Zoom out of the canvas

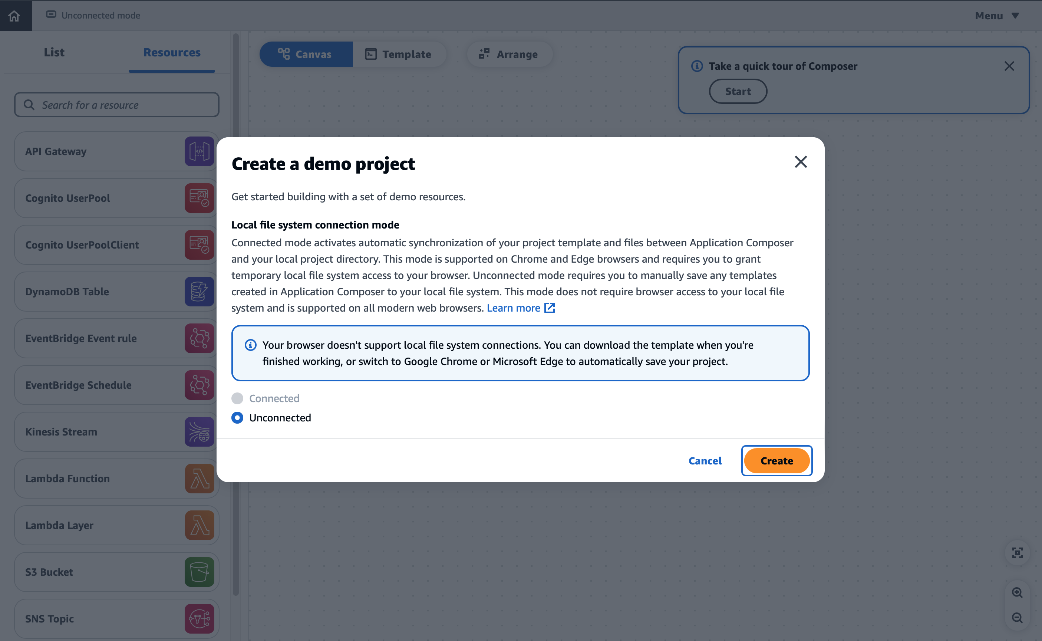click(1017, 618)
